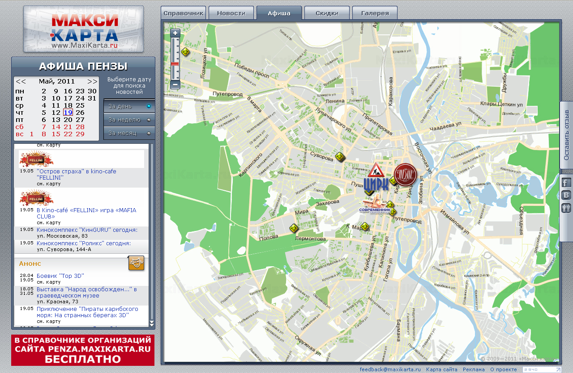Select May 19 in the calendar
The height and width of the screenshot is (373, 573).
[68, 113]
